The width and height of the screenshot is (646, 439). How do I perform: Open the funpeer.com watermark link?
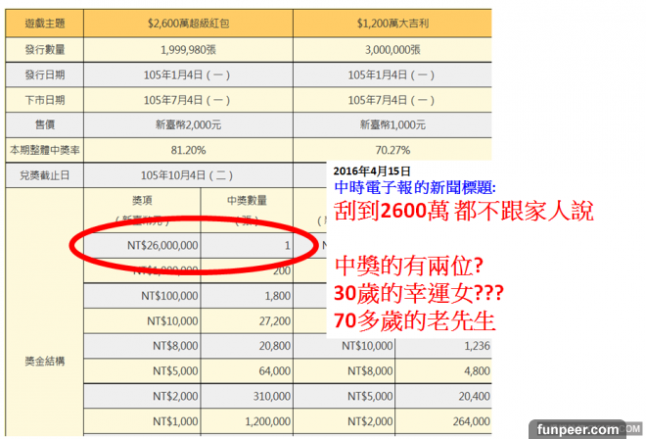[583, 428]
